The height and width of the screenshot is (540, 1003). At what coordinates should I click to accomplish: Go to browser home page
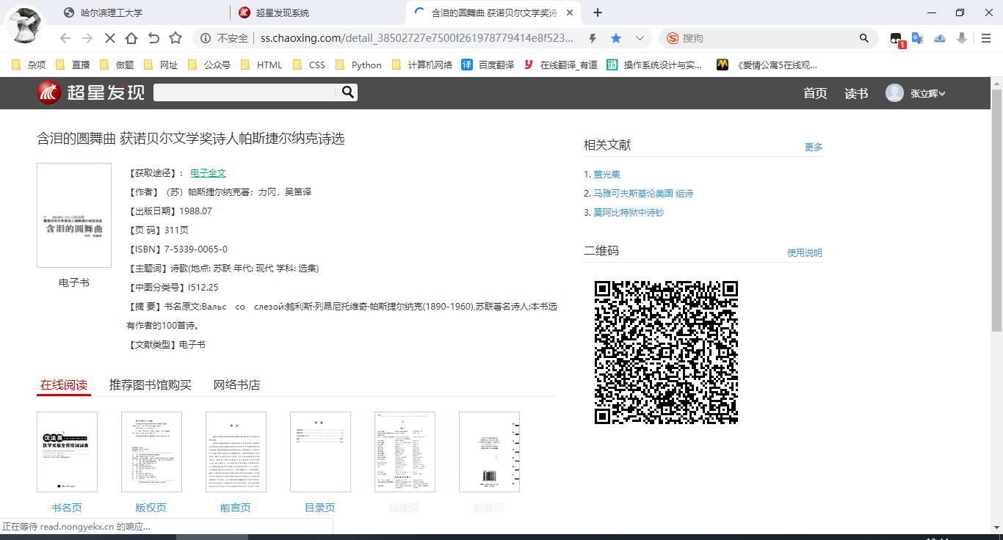point(131,38)
